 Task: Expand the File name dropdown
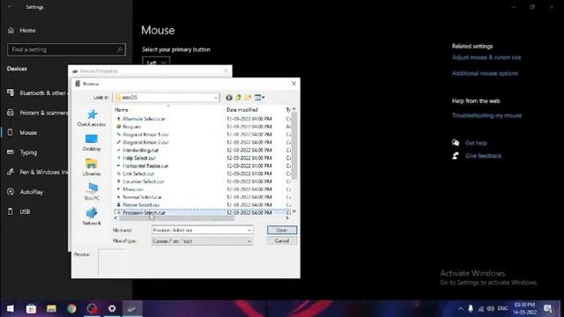point(249,230)
